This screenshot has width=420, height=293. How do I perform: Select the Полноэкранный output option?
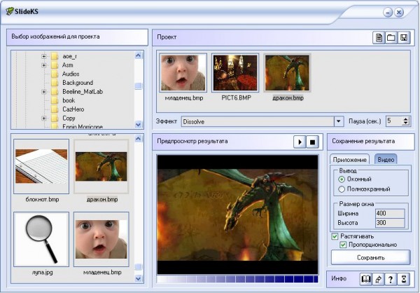click(x=342, y=189)
